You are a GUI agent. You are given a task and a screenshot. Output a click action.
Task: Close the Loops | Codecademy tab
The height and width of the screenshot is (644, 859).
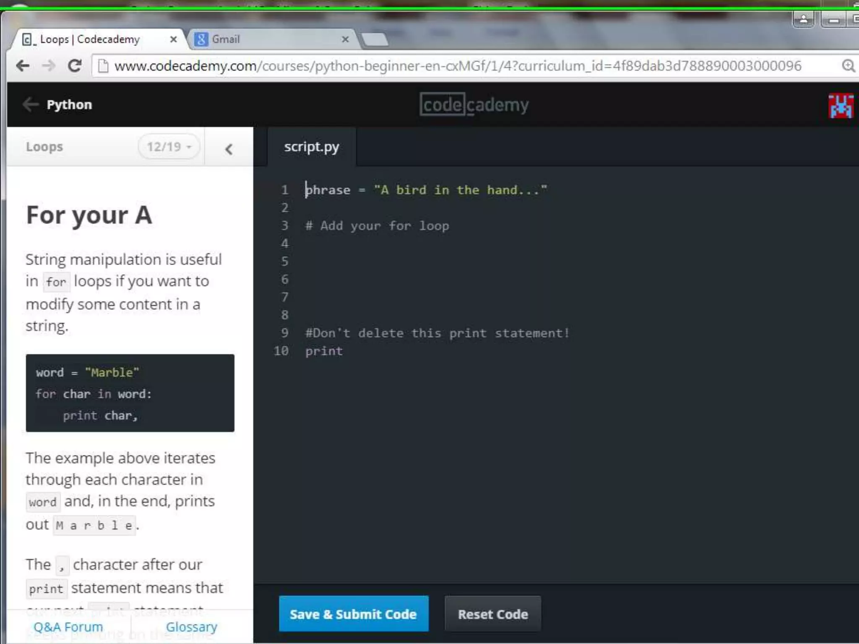tap(173, 39)
